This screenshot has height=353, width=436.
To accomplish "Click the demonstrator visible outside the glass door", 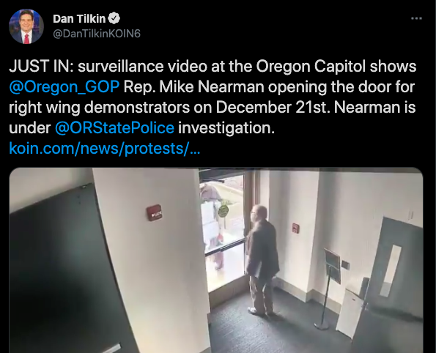I will [x=214, y=225].
